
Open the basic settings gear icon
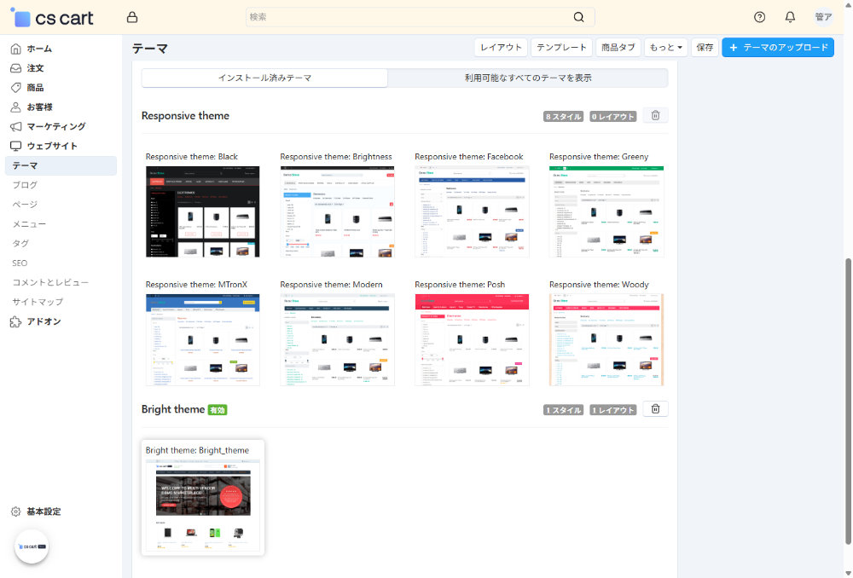[15, 512]
